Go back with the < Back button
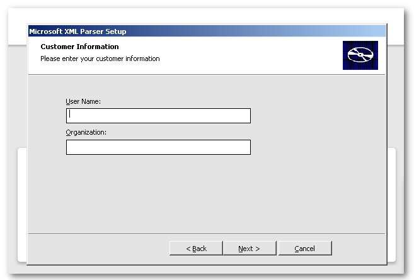Image resolution: width=414 pixels, height=280 pixels. [196, 249]
